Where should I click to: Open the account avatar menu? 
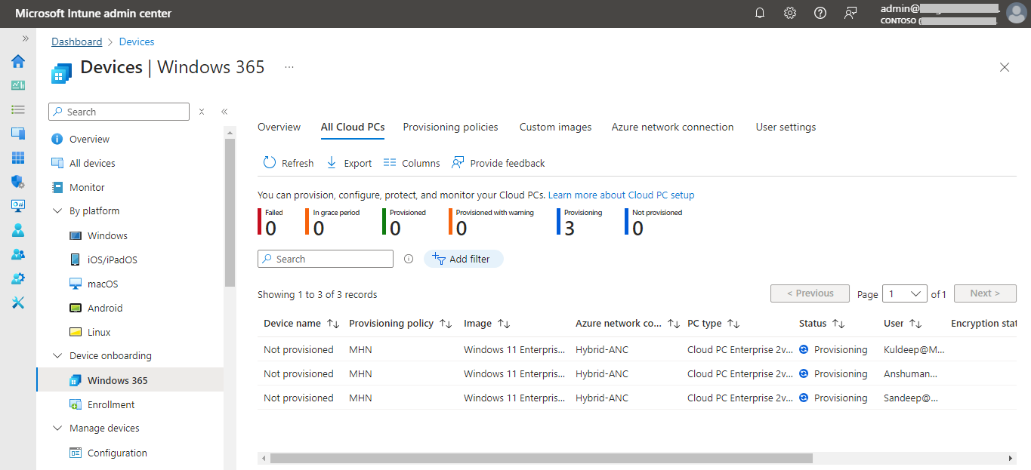(1016, 14)
